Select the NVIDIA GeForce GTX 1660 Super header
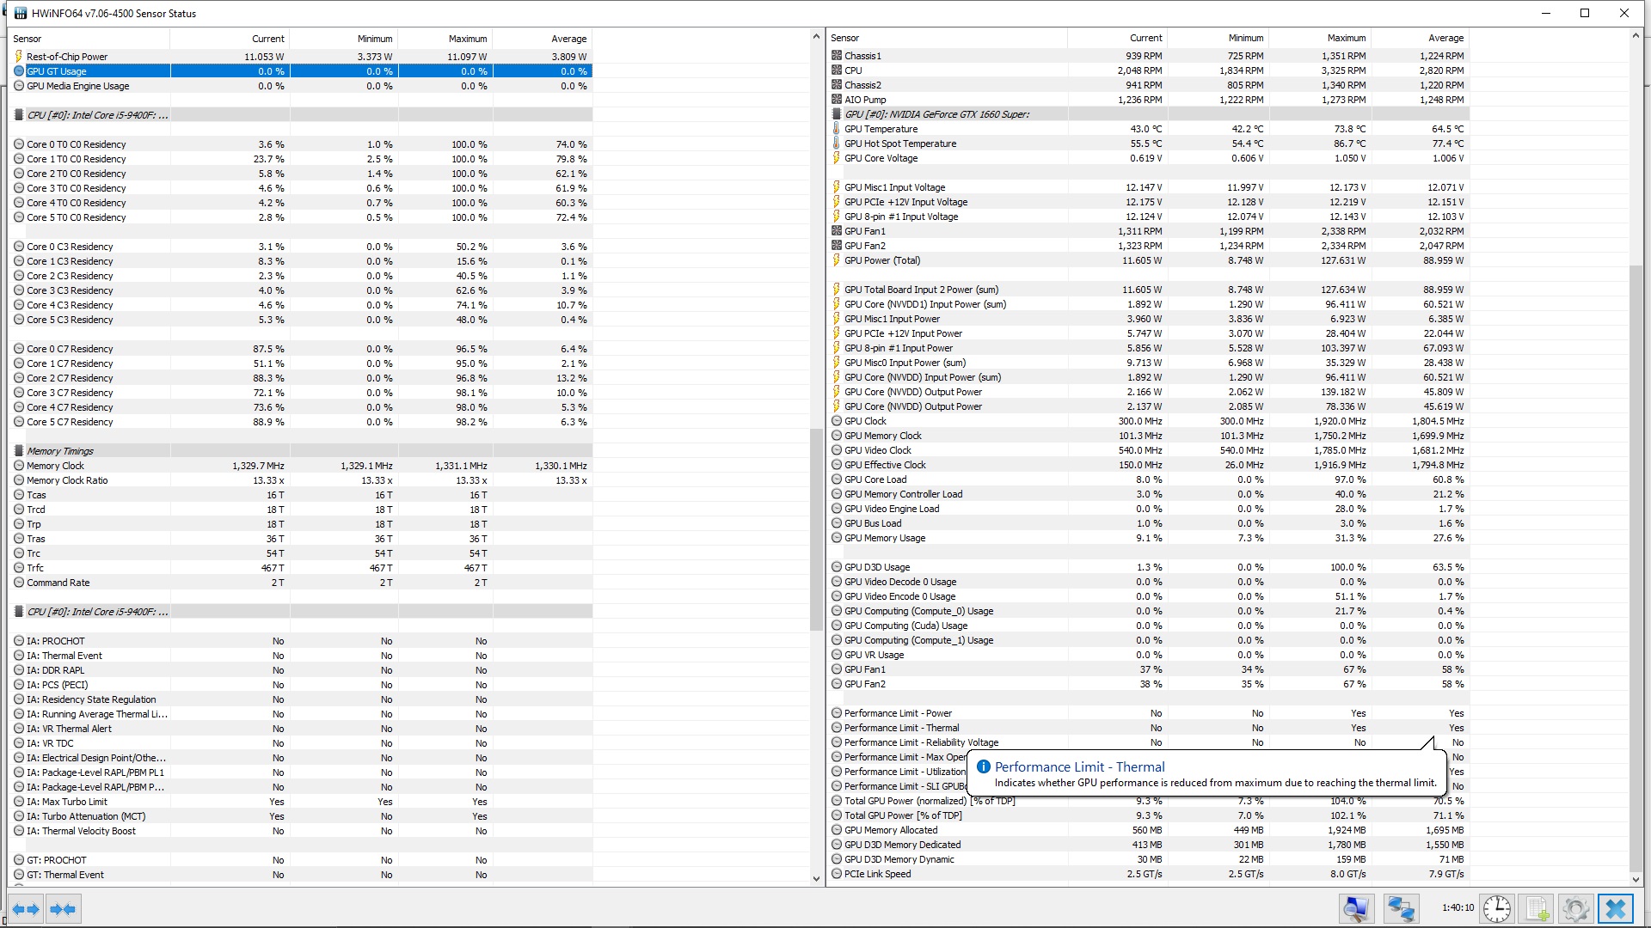 coord(936,114)
